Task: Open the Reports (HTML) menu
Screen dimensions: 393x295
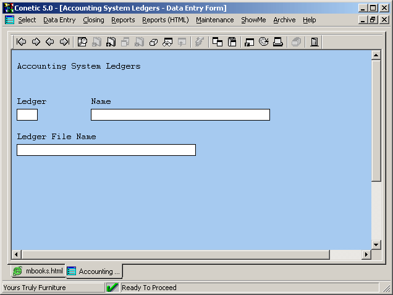Action: pos(165,20)
